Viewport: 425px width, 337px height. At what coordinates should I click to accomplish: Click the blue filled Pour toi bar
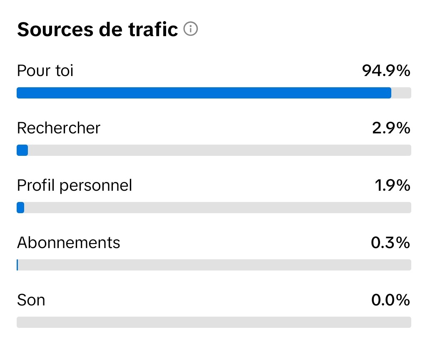pos(204,93)
